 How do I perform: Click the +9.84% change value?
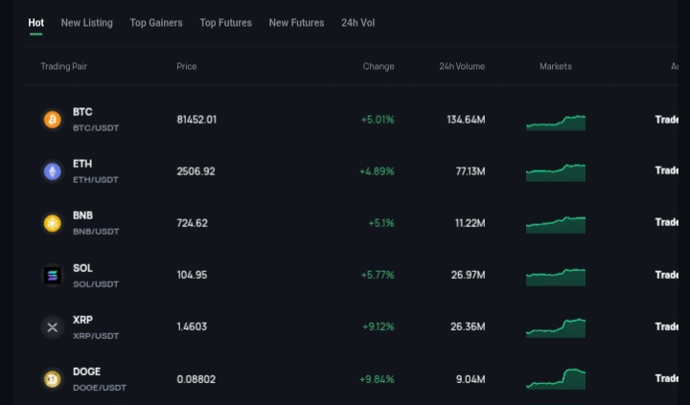tap(377, 379)
